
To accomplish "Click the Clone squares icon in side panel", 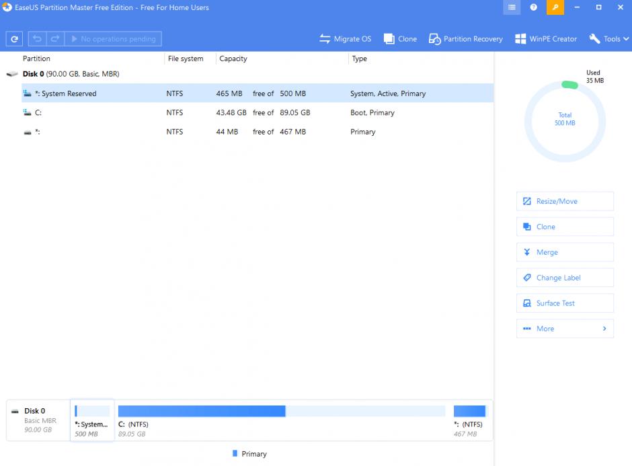I will coord(527,227).
